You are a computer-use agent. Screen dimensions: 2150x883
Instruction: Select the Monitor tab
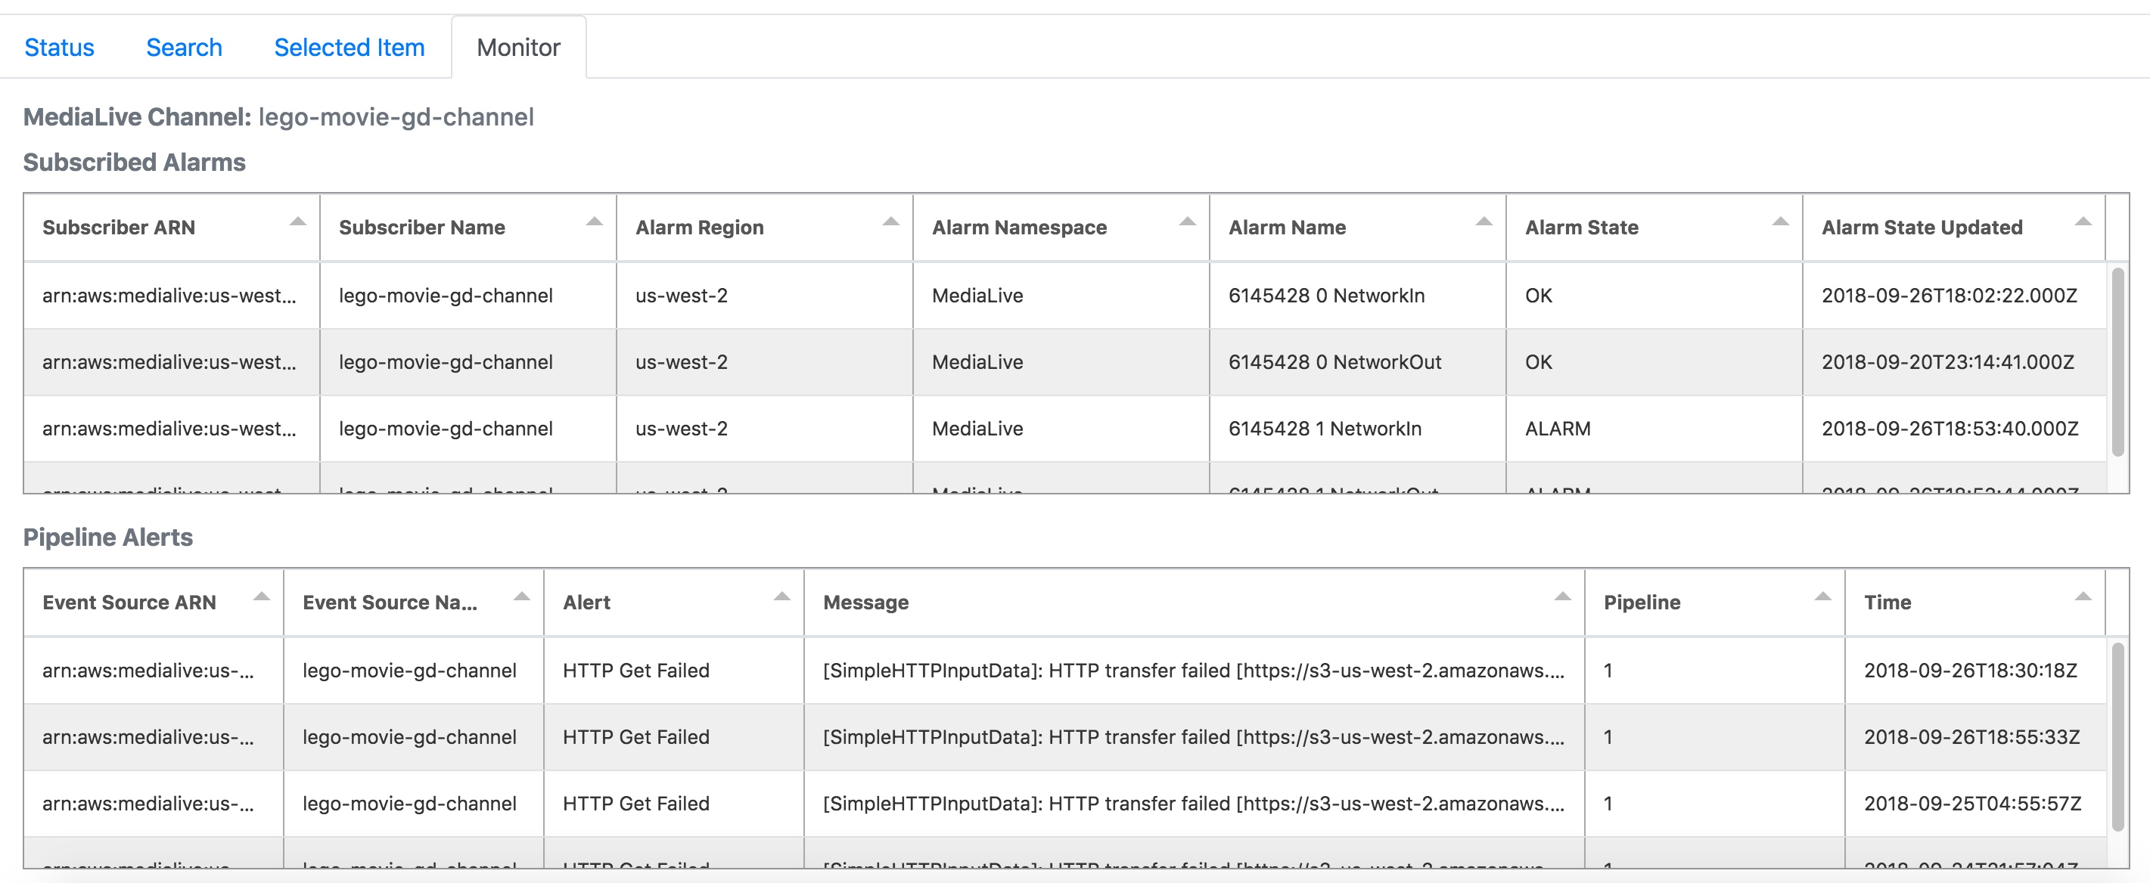coord(518,48)
